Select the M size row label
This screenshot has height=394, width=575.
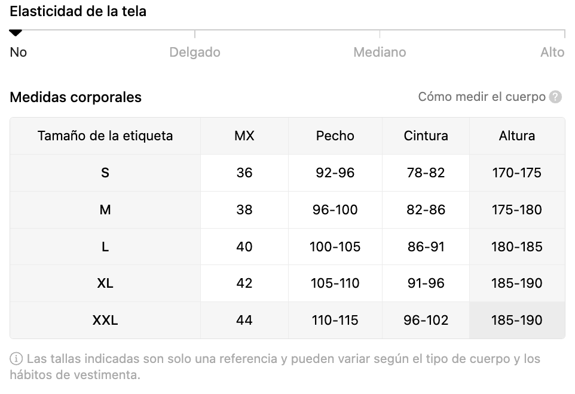105,210
